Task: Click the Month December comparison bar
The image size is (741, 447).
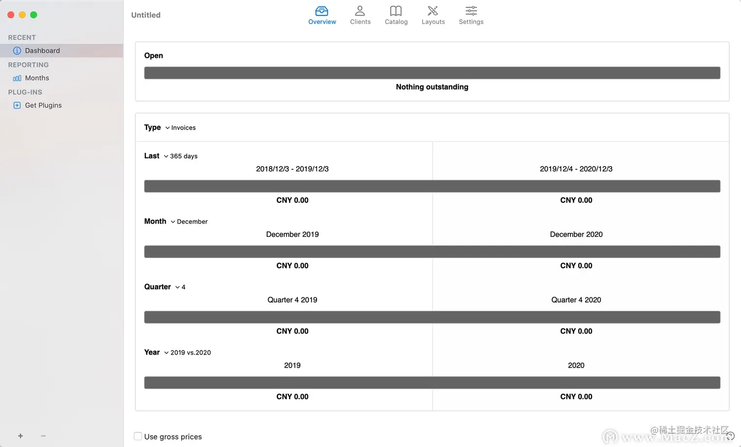Action: point(432,252)
